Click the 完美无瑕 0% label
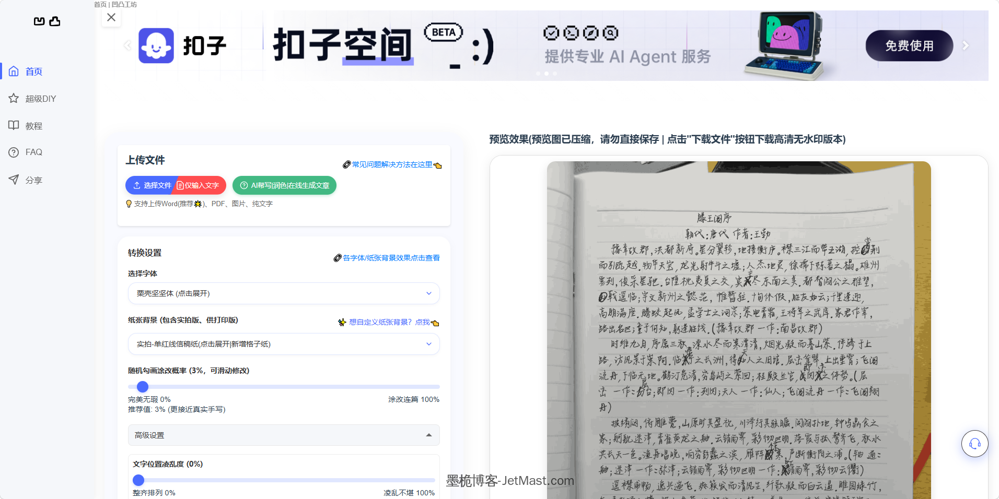Screen dimensions: 999x499 [x=149, y=399]
